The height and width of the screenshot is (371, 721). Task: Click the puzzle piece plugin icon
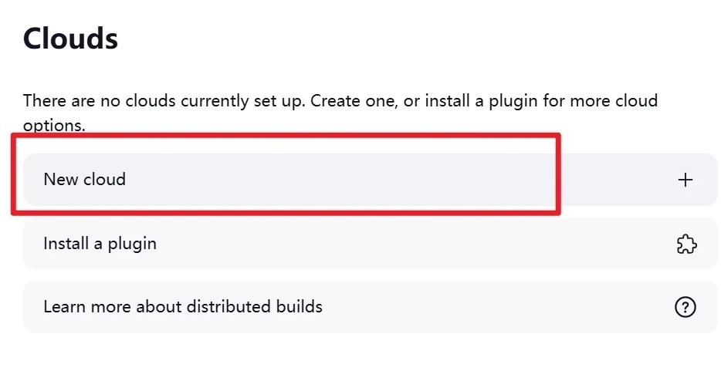685,245
